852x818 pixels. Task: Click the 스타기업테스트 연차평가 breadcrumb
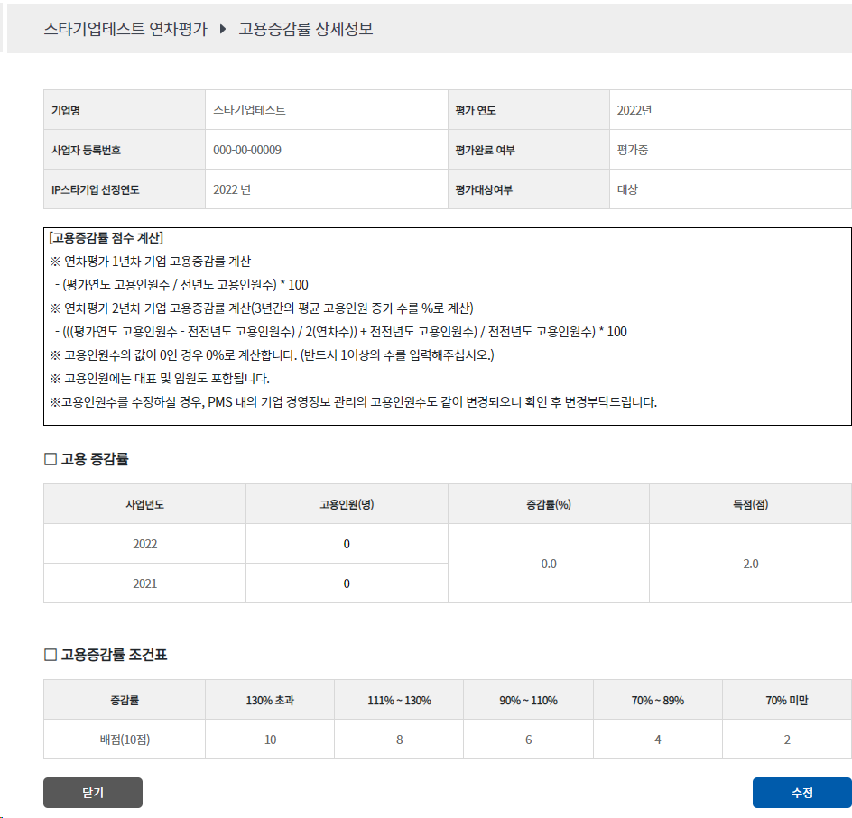[x=125, y=29]
